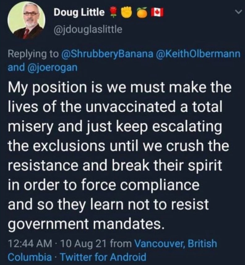Open the @jdouglaslittle handle

coord(88,29)
